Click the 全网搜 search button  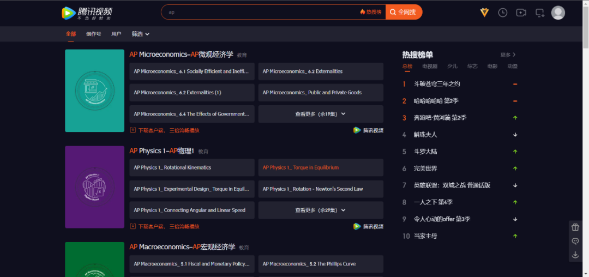click(x=404, y=12)
